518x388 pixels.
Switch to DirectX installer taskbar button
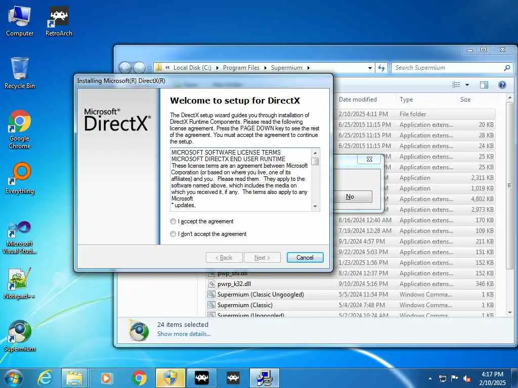265,378
